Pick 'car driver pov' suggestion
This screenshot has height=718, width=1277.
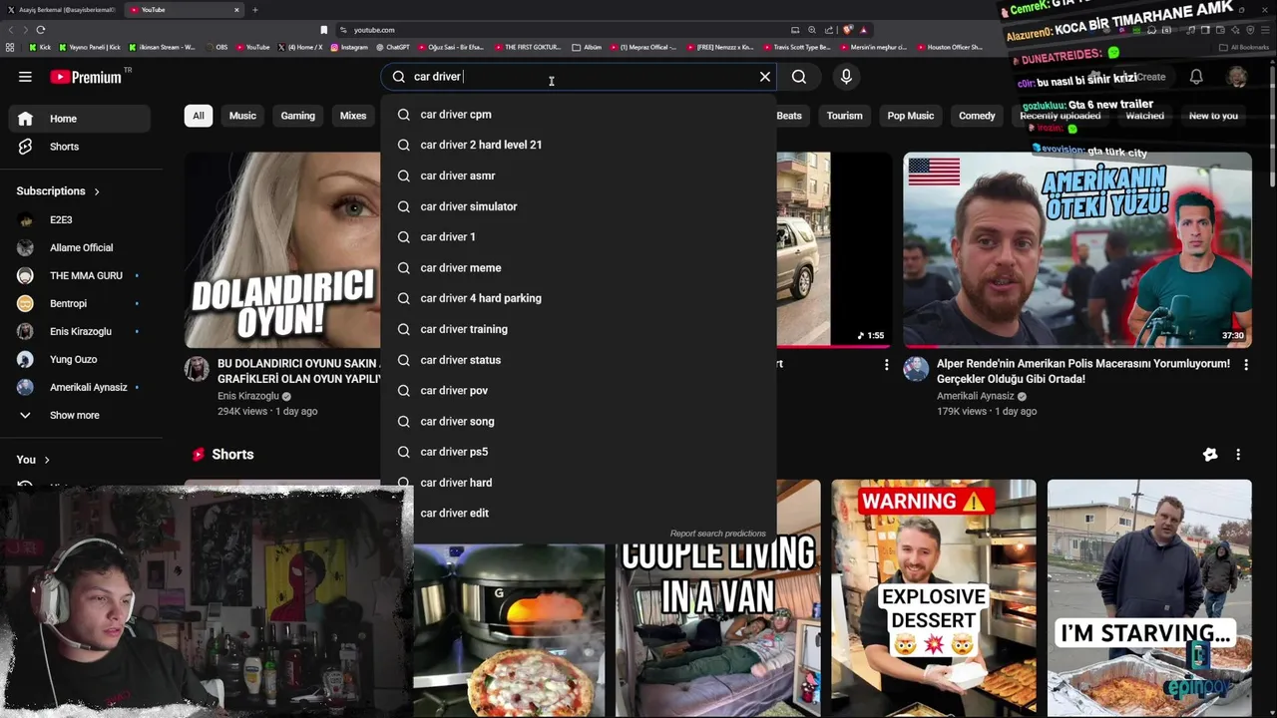[579, 391]
